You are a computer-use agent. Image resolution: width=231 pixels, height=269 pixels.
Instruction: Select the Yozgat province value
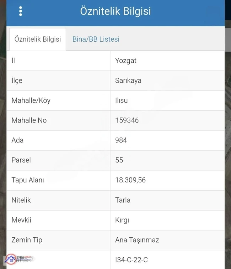(126, 61)
